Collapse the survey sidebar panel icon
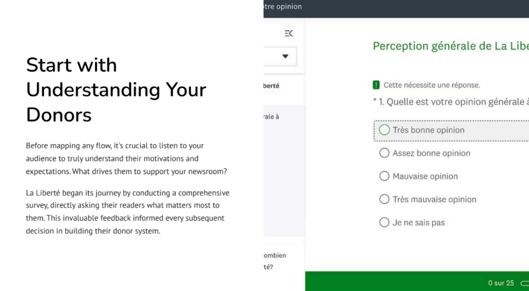529x291 pixels. tap(289, 33)
